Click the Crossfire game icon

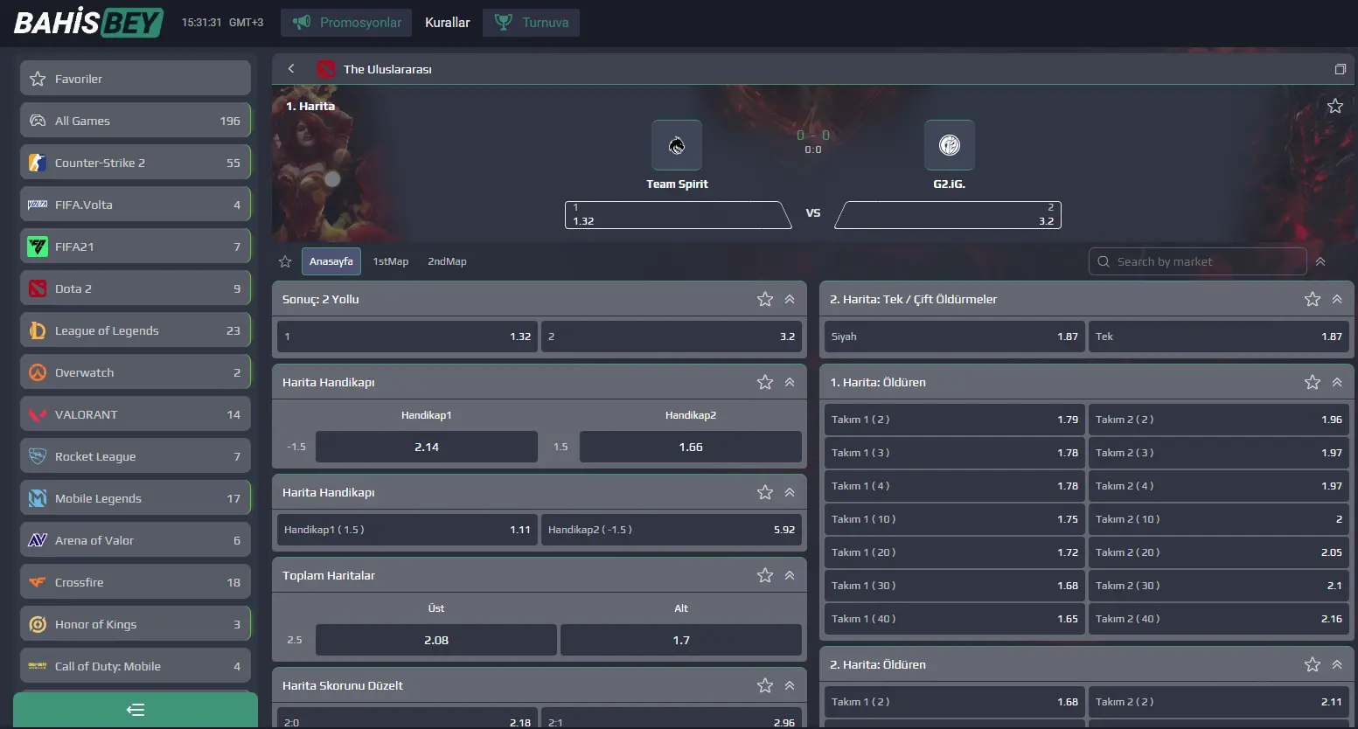pyautogui.click(x=38, y=582)
